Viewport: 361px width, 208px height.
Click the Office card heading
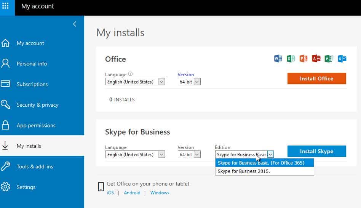(115, 59)
